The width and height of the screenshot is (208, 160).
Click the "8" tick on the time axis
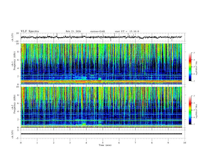point(152,143)
